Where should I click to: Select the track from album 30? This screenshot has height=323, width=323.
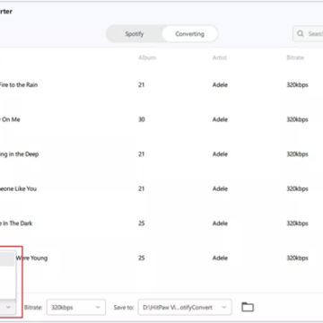tap(161, 119)
